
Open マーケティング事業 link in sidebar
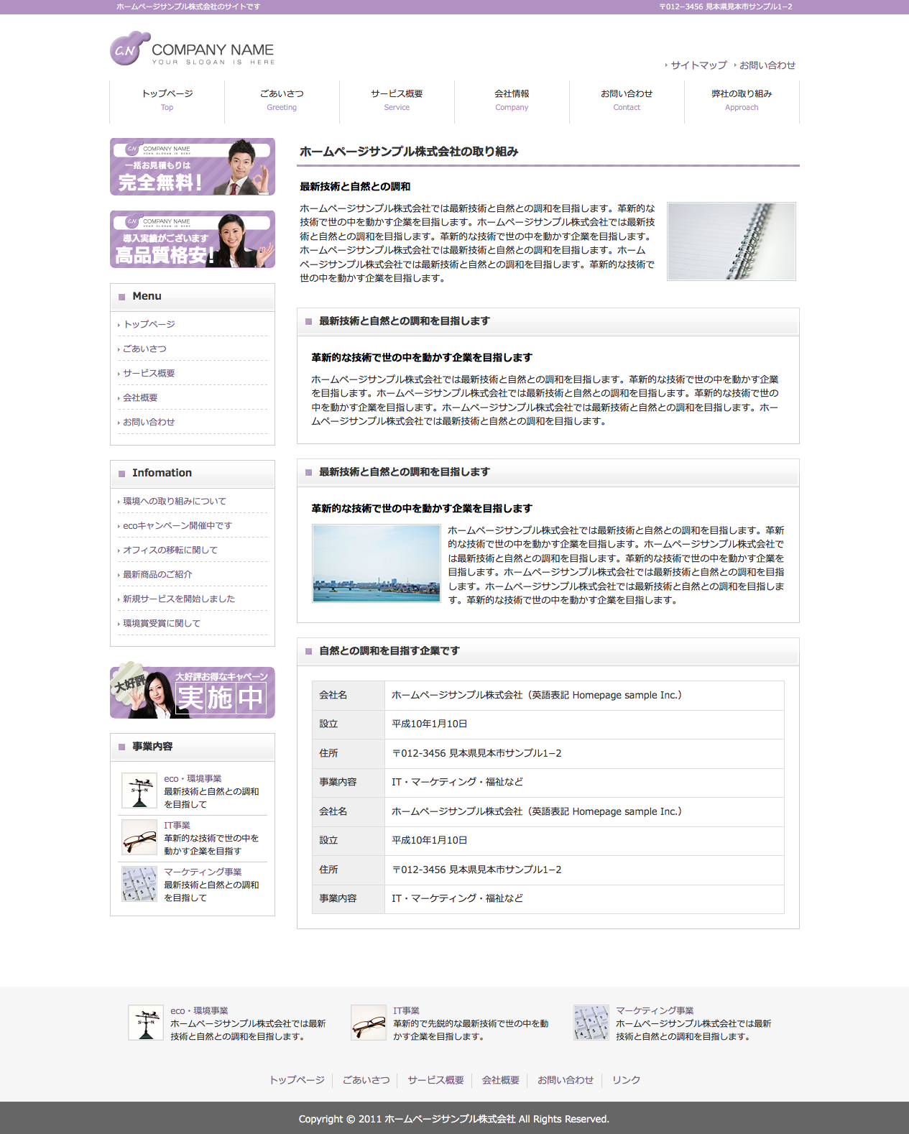[203, 872]
